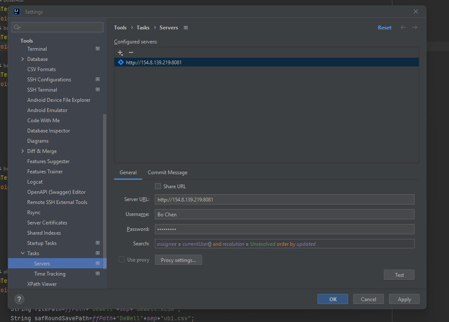Click the Username field containing Bo Chen

(x=285, y=214)
